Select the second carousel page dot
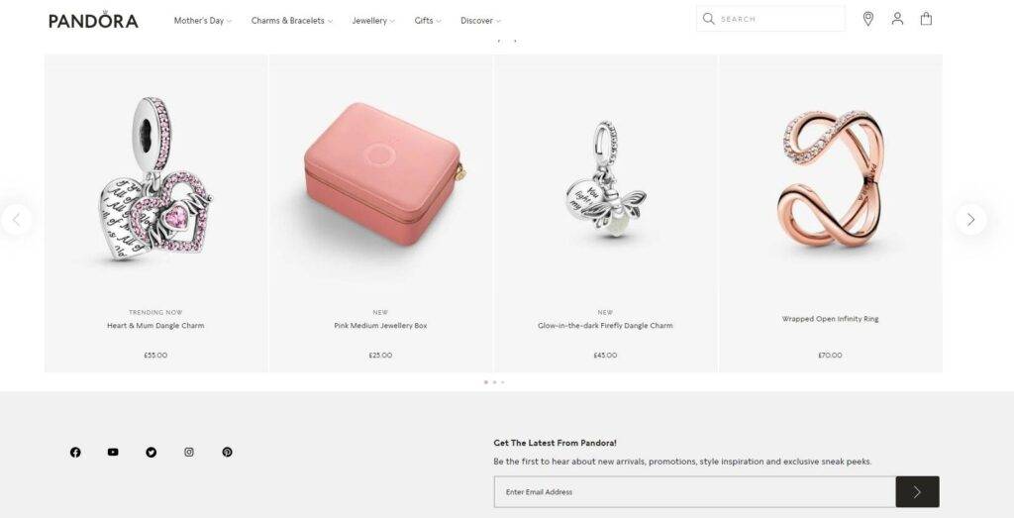 [x=495, y=382]
